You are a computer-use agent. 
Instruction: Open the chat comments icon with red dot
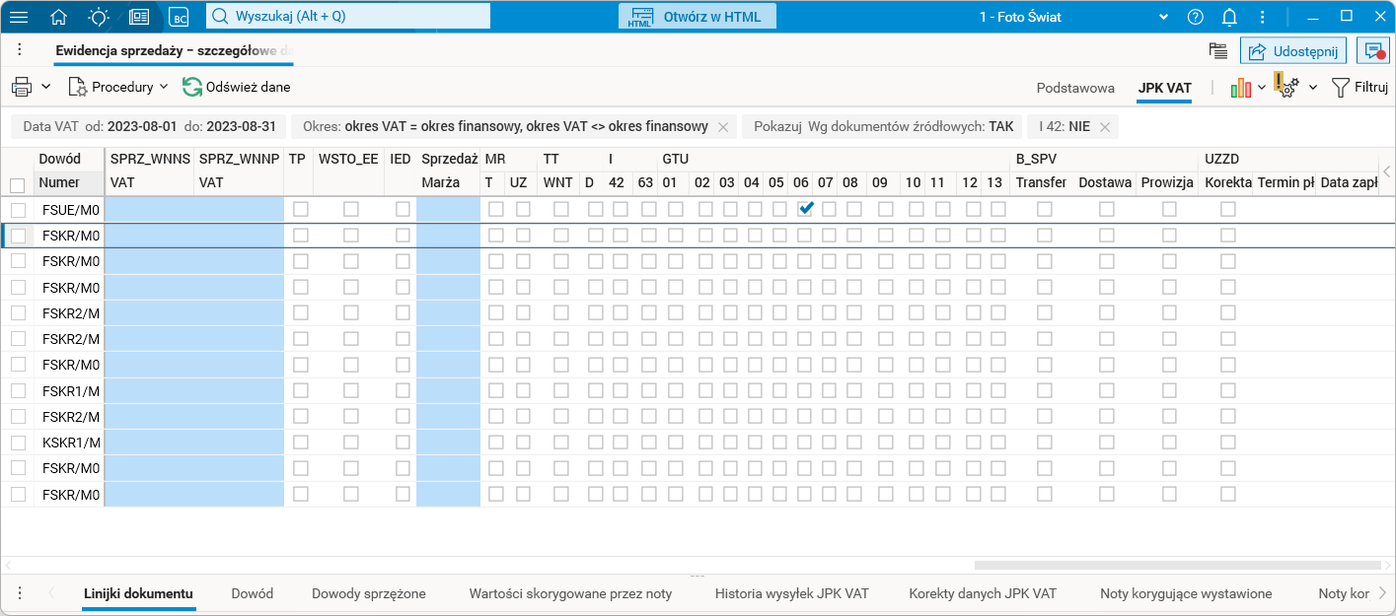[1372, 51]
